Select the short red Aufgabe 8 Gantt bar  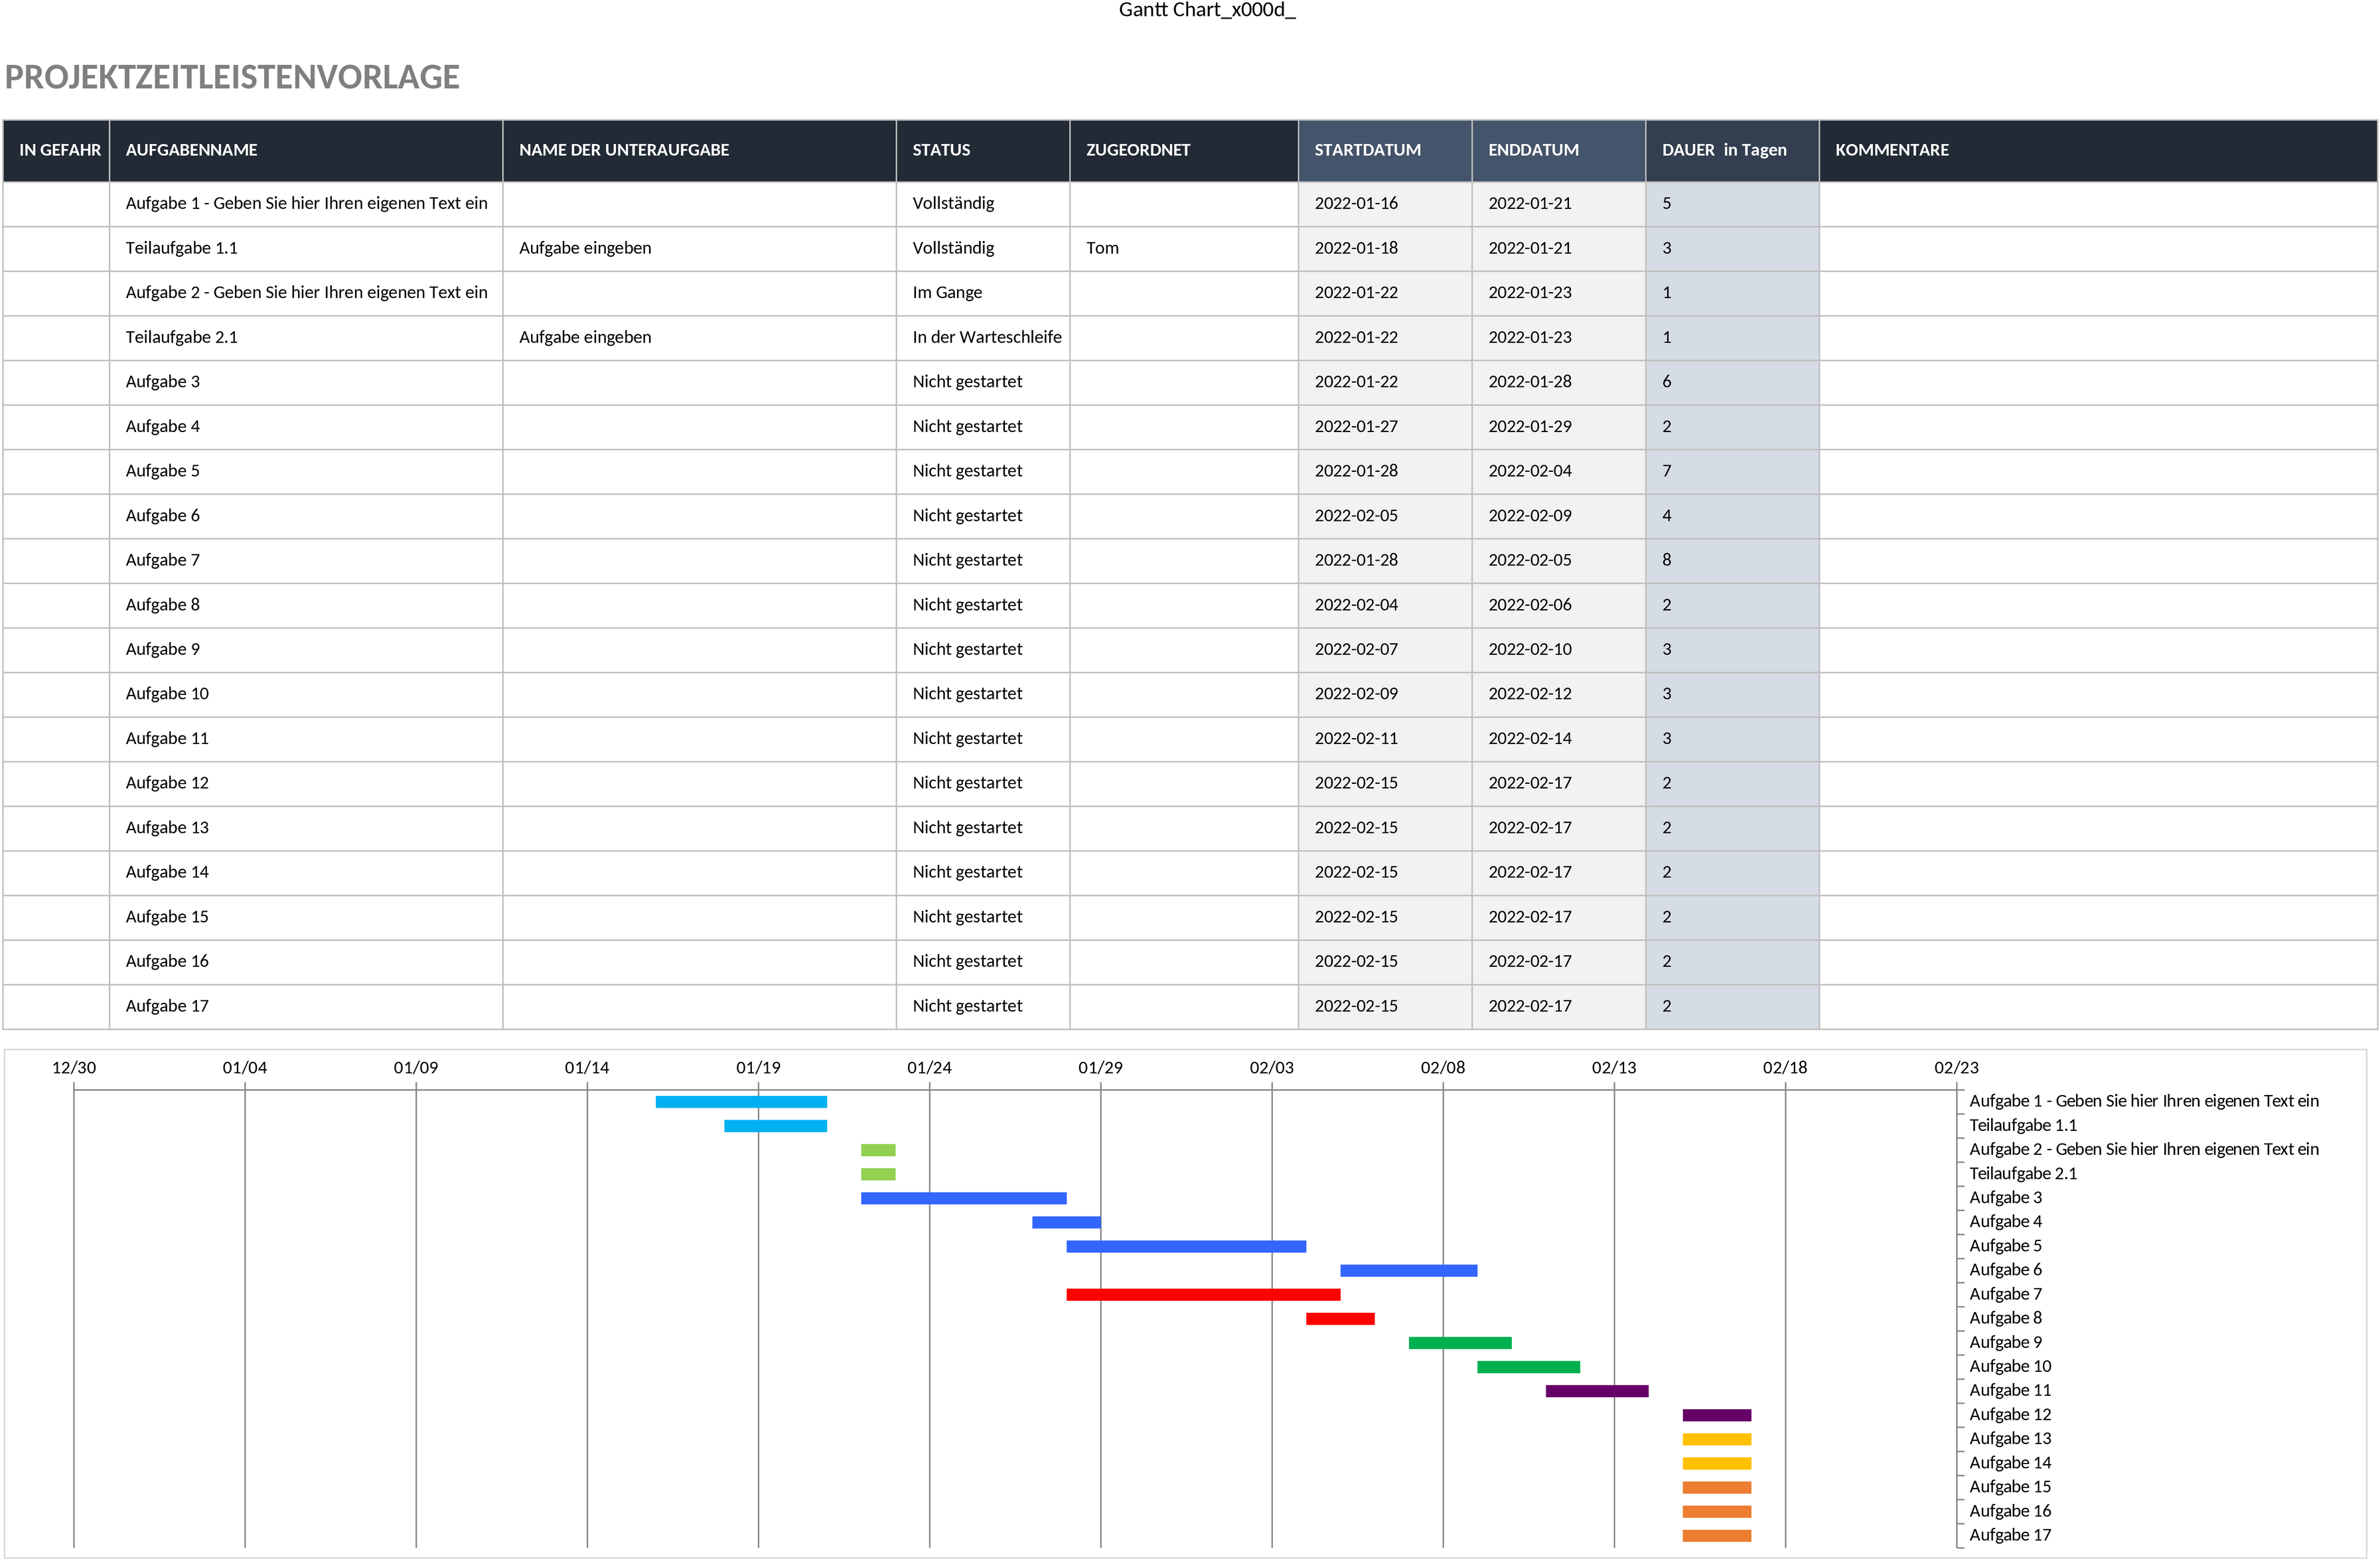[1340, 1319]
